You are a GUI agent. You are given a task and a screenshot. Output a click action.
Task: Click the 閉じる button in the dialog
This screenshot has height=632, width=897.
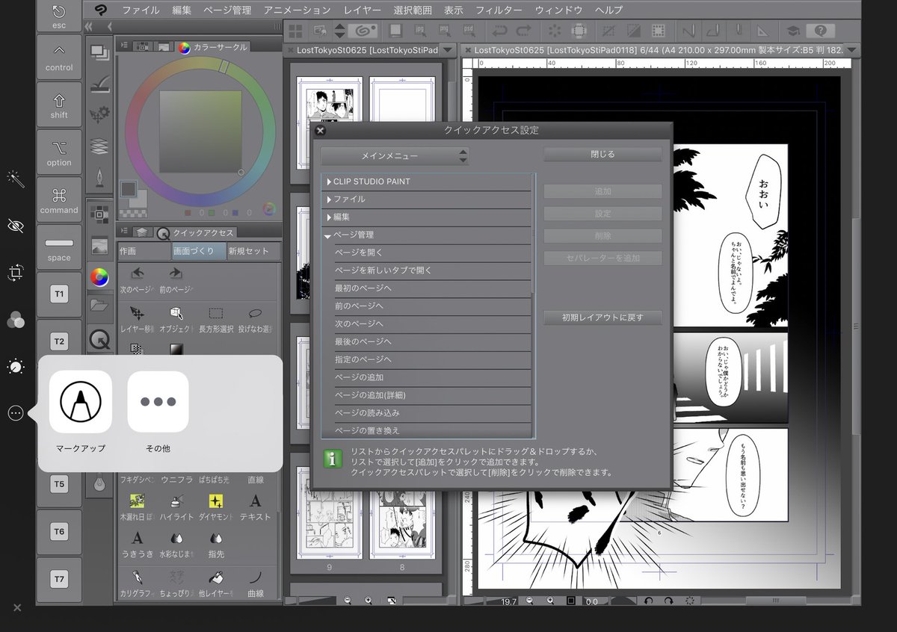[602, 155]
